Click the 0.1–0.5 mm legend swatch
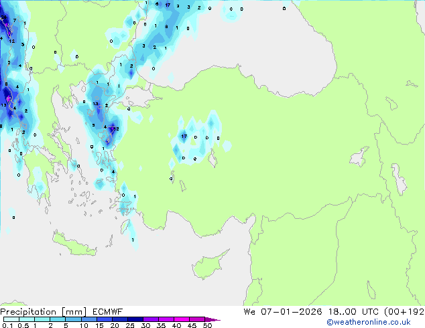Viewport: 425px width, 328px height. coord(11,319)
